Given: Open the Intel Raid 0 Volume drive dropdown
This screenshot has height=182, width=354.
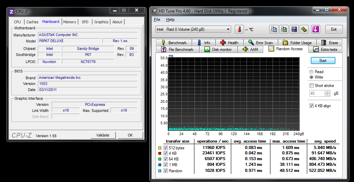Looking at the screenshot, I should (x=193, y=29).
